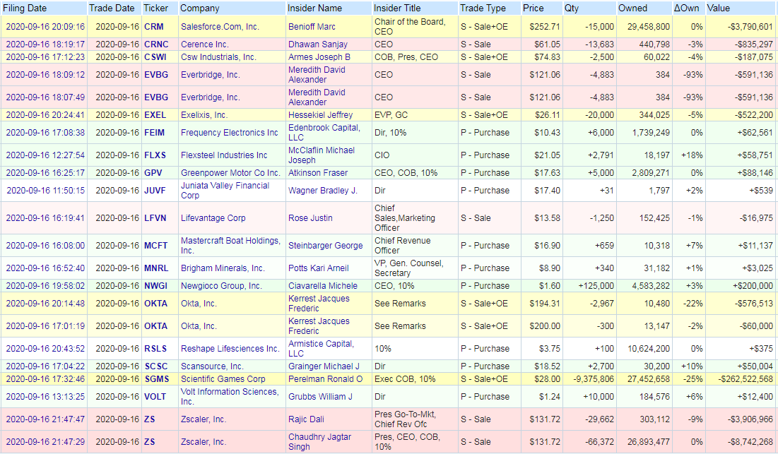
Task: Open the MCFT ticker link
Action: pos(155,246)
